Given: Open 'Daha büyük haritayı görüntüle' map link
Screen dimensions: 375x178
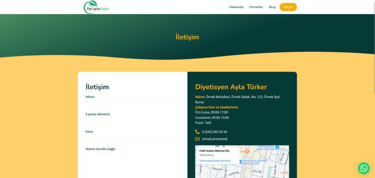Looking at the screenshot, I should pos(215,161).
